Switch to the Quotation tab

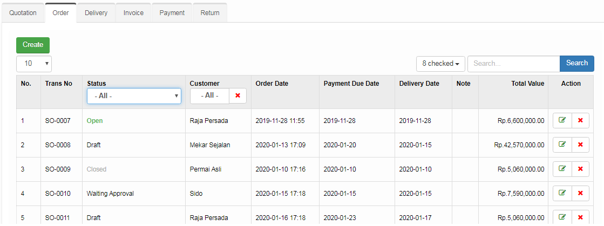pos(23,13)
